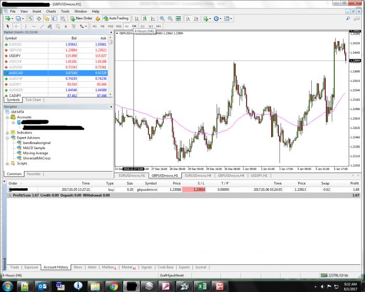
Task: Enable Auto Scroll chart icon
Action: [x=188, y=18]
